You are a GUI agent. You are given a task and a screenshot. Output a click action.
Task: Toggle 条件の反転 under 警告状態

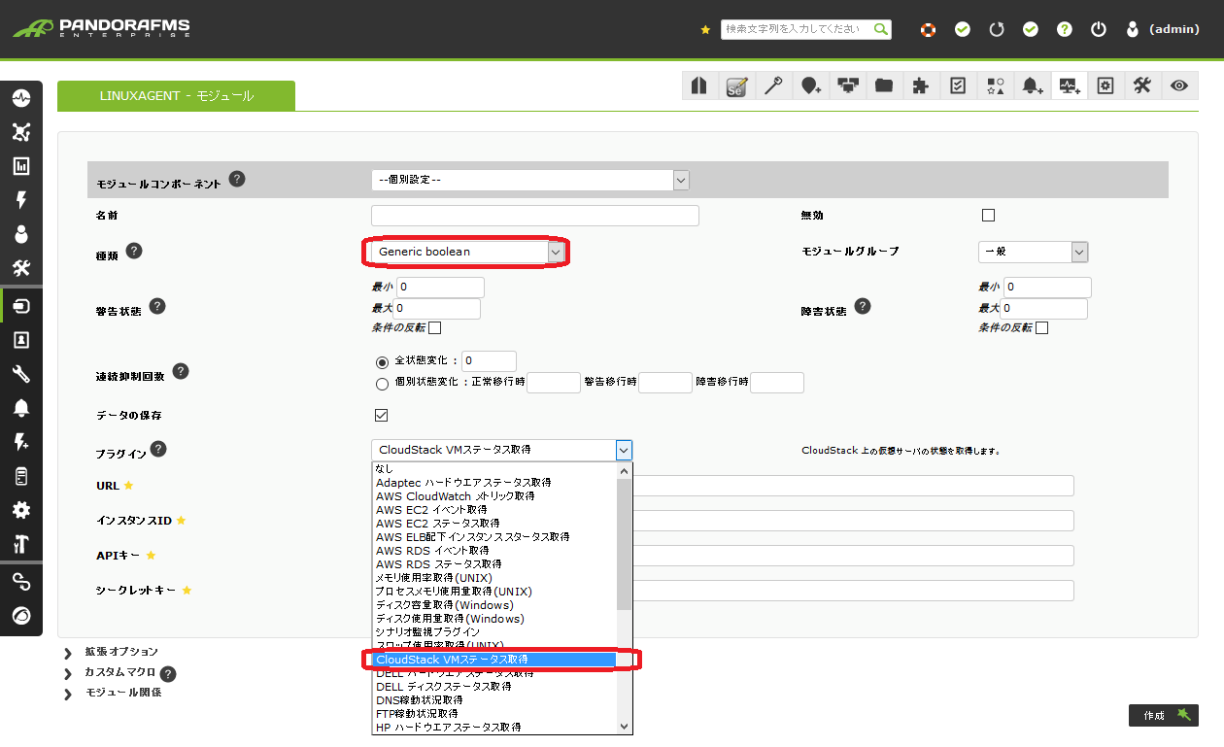pos(435,327)
